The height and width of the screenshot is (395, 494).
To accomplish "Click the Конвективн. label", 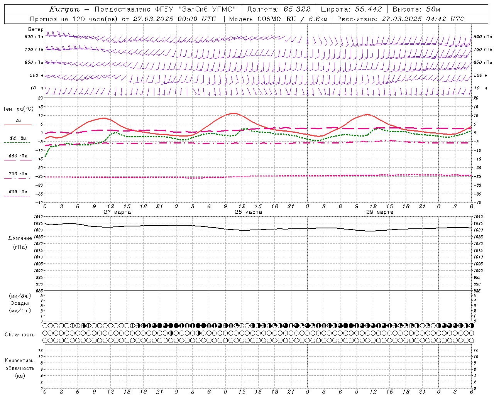I will coord(20,361).
